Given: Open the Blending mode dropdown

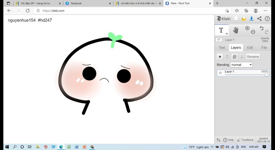Looking at the screenshot, I should 241,65.
